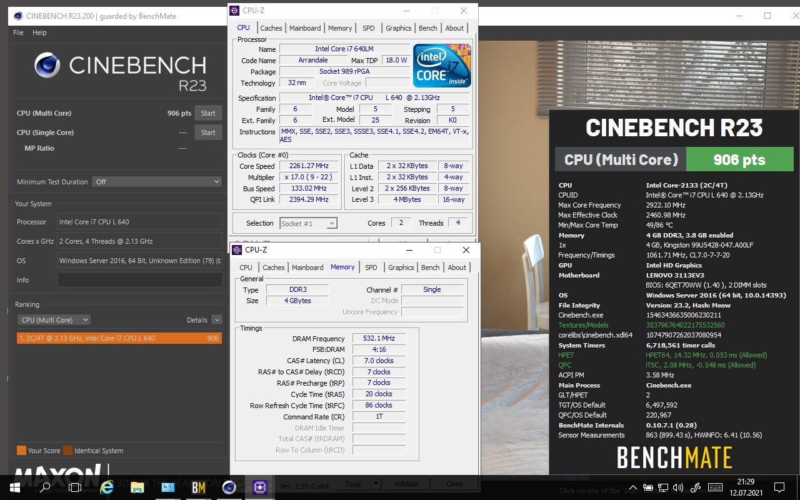The height and width of the screenshot is (500, 800).
Task: Click the 906 pts green score badge
Action: pyautogui.click(x=739, y=160)
